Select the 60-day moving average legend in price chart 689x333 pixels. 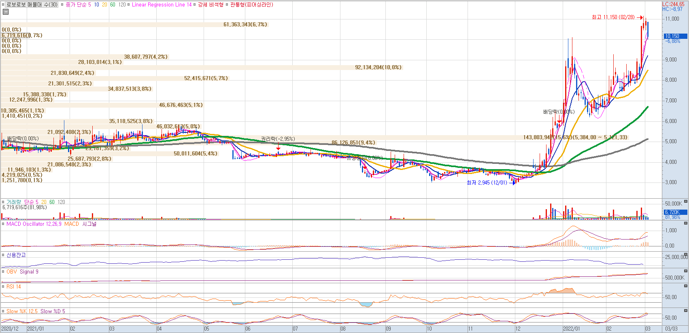[113, 5]
